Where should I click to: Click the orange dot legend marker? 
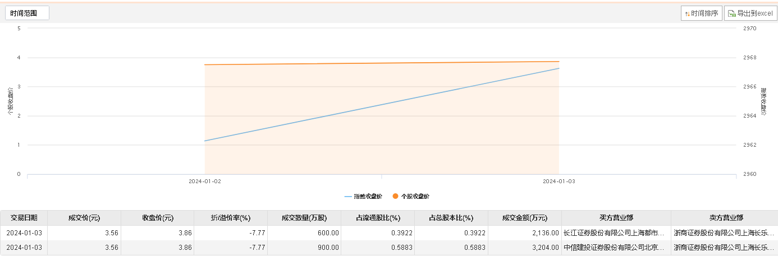395,197
